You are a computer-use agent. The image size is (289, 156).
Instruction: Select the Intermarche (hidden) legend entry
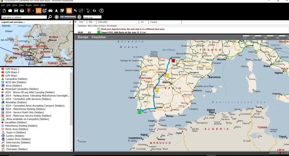tap(18, 142)
